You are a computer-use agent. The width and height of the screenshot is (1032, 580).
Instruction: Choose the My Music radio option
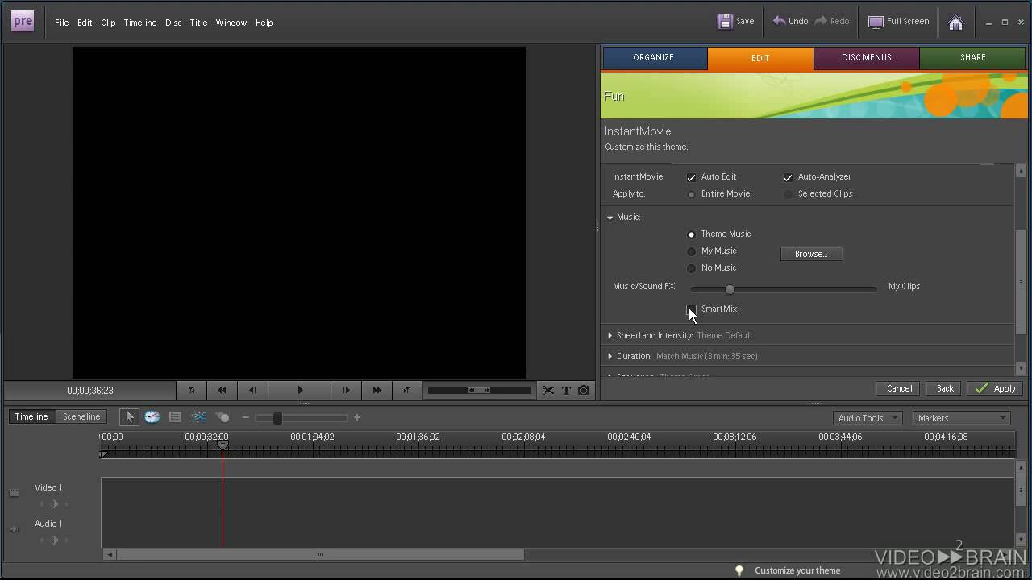coord(691,251)
